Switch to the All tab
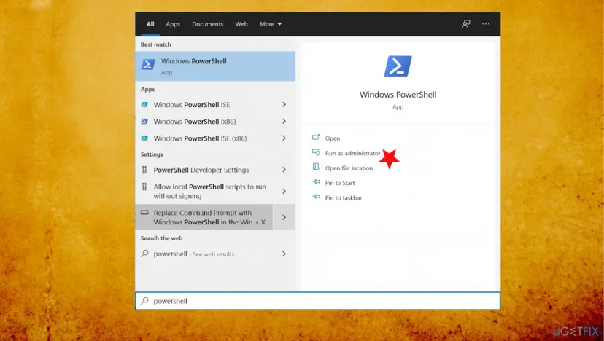The width and height of the screenshot is (604, 341). click(x=150, y=24)
